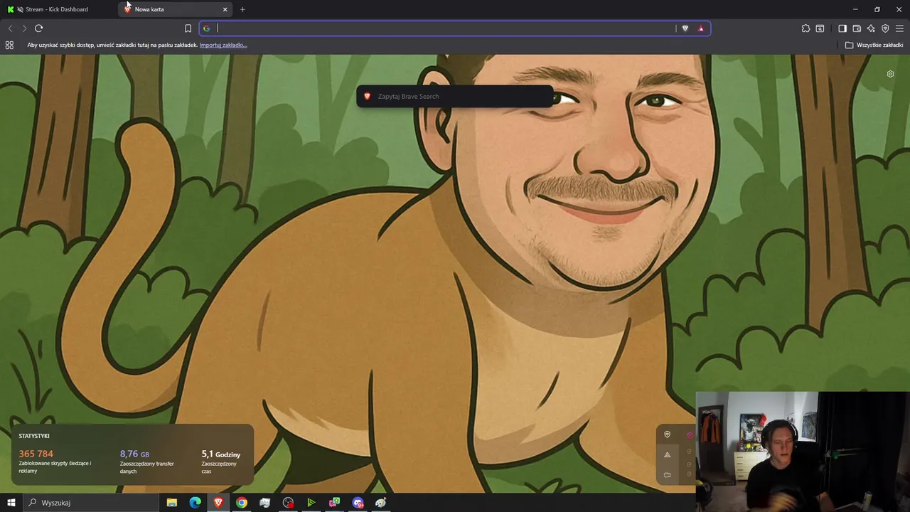Switch to the Stream - Kick Dashboard tab
910x512 pixels.
click(x=57, y=9)
